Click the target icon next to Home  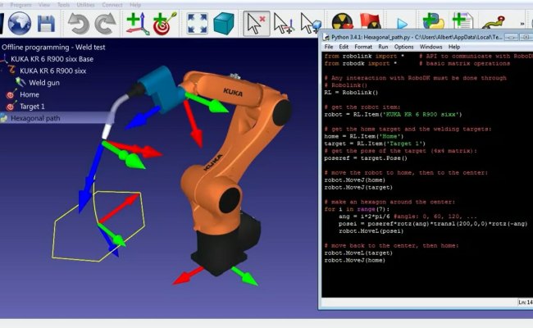[x=11, y=94]
